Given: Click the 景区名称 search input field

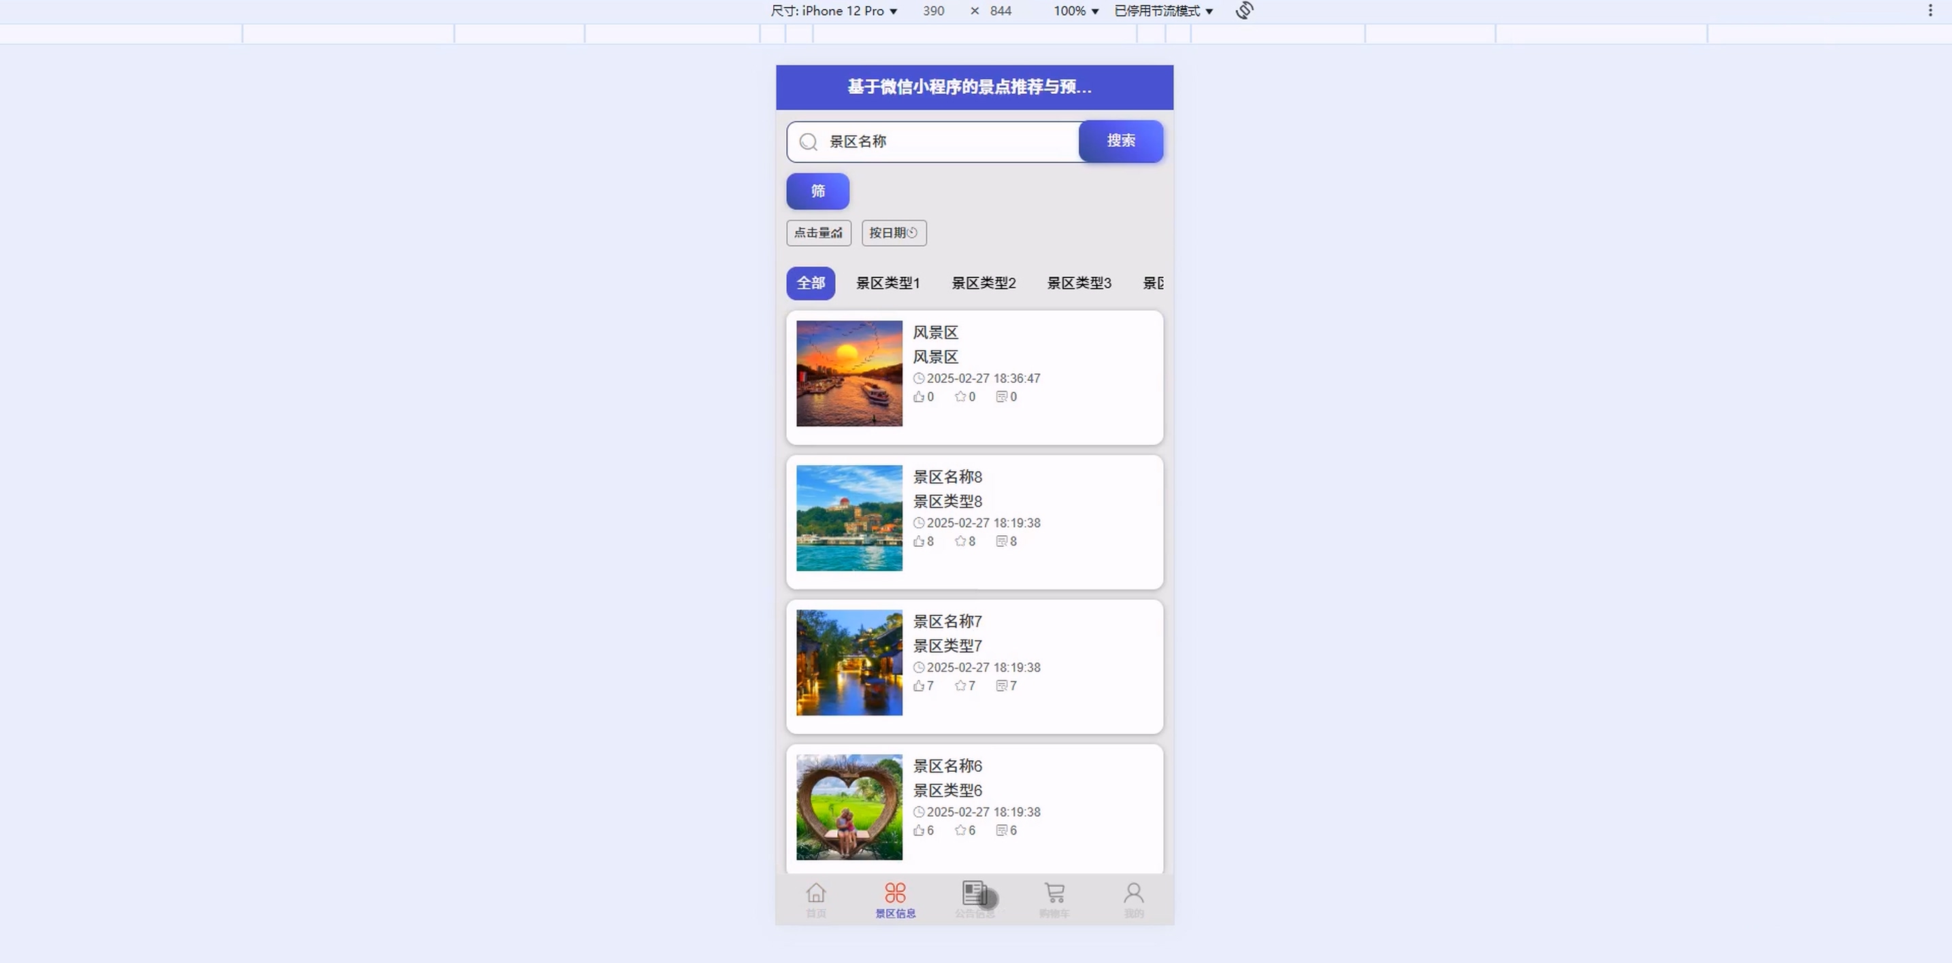Looking at the screenshot, I should tap(947, 141).
